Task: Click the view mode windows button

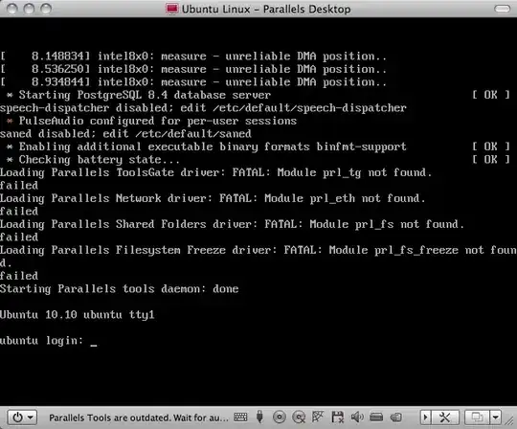Action: click(x=477, y=418)
